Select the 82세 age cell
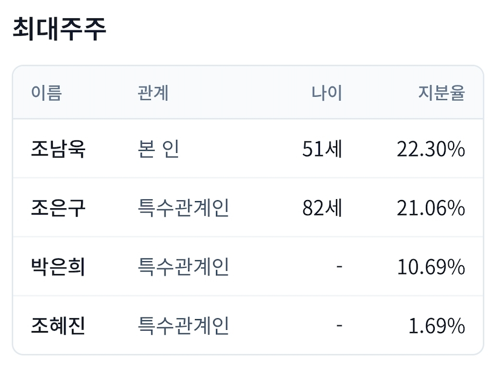 click(x=322, y=208)
